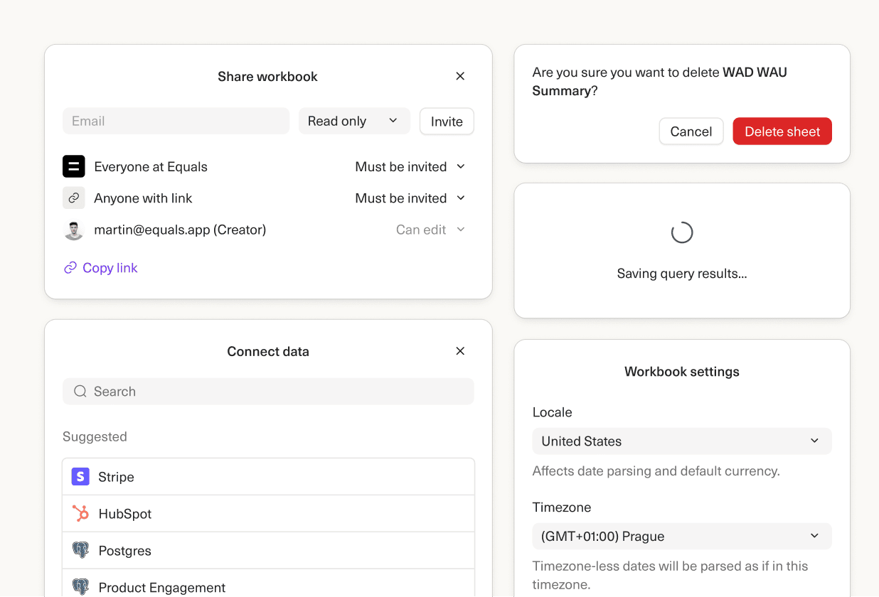This screenshot has height=597, width=879.
Task: Focus the Email input field
Action: 176,121
